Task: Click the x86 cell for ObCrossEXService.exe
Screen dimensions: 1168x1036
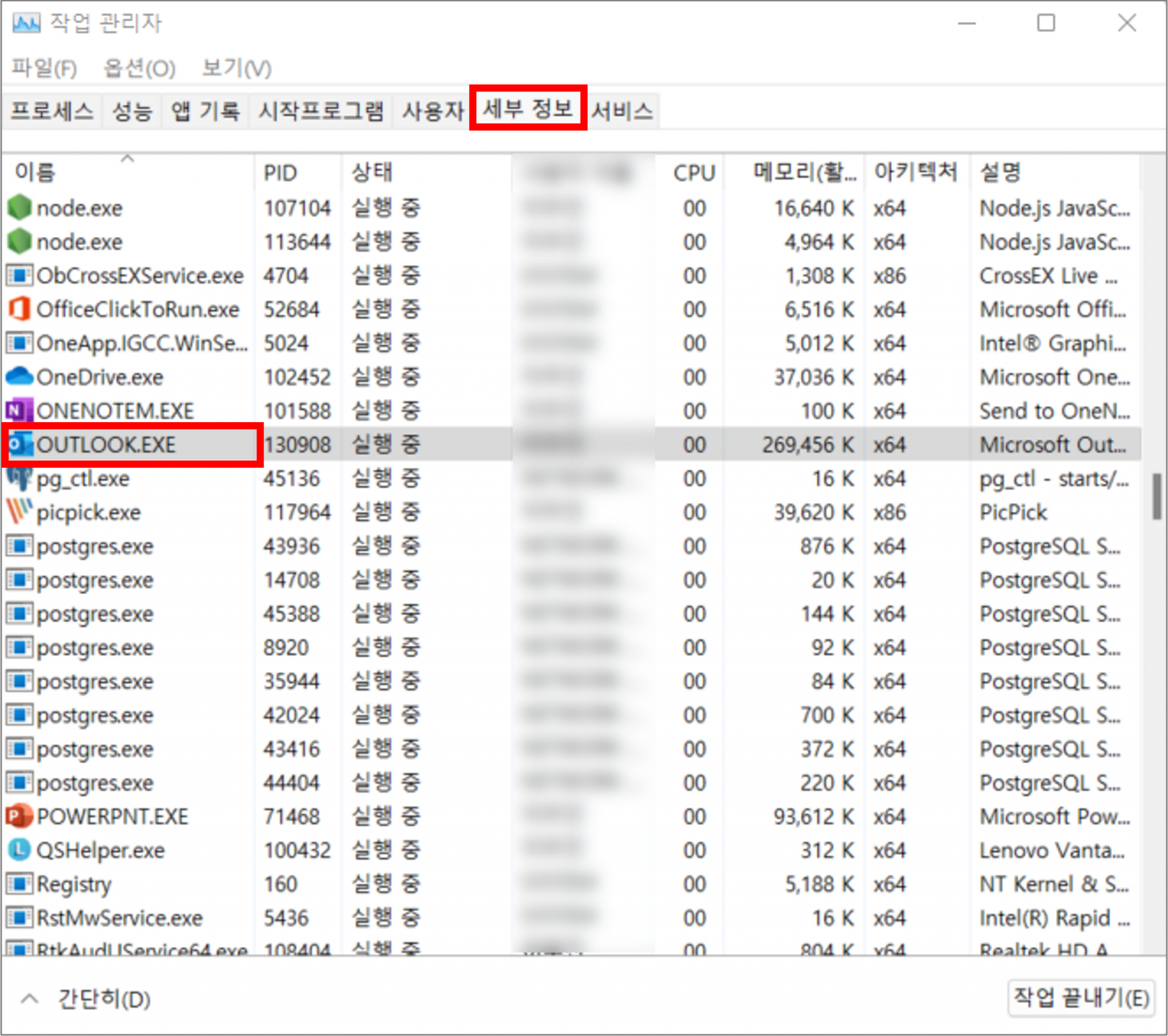Action: coord(890,276)
